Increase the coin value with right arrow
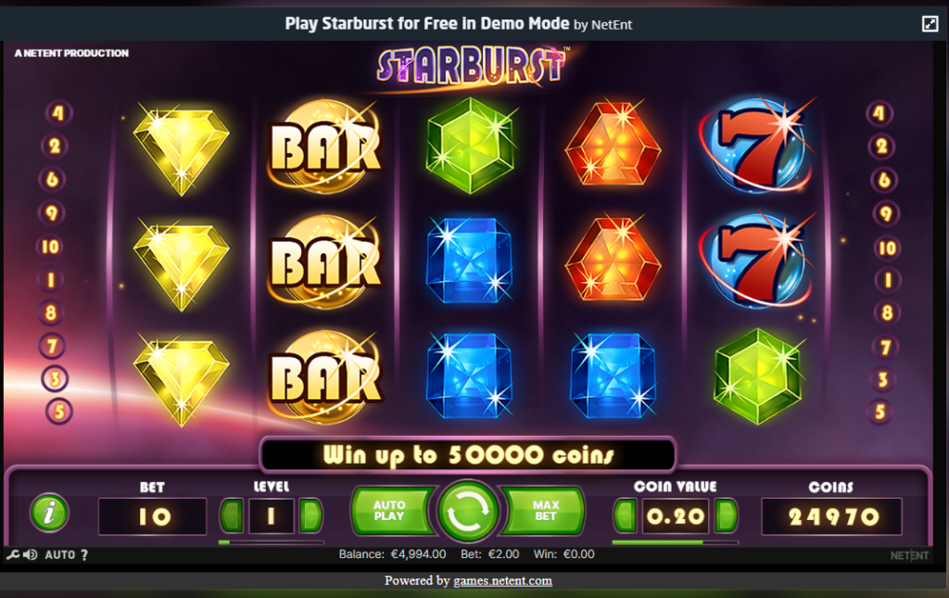949x598 pixels. coord(726,515)
